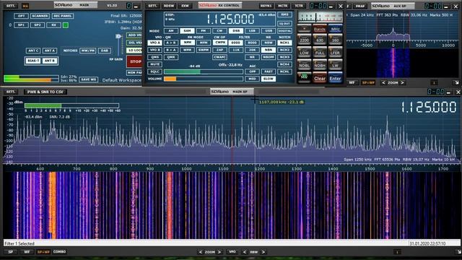Click the green indicator next to RX button
Image resolution: width=462 pixels, height=260 pixels.
pos(66,25)
